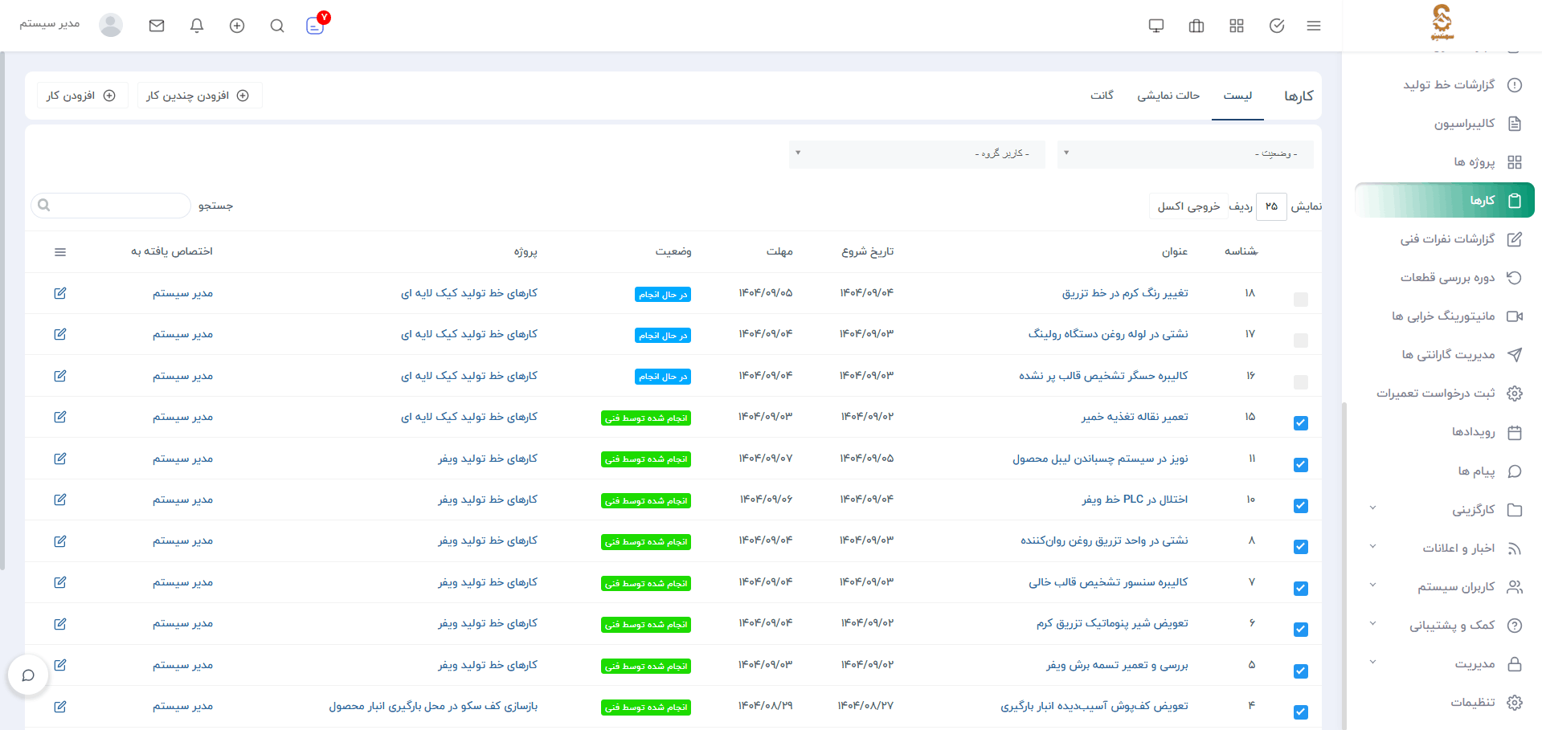Switch to the حالت نمایشی tab

tap(1168, 96)
